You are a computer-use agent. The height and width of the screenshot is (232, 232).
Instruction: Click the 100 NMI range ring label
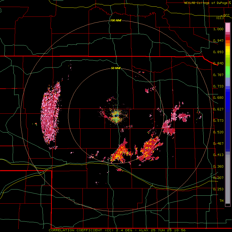[x=116, y=20]
